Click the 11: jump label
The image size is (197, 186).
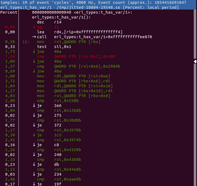pyautogui.click(x=26, y=42)
